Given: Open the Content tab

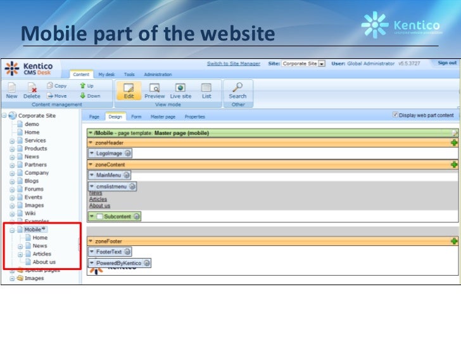Looking at the screenshot, I should coord(81,74).
